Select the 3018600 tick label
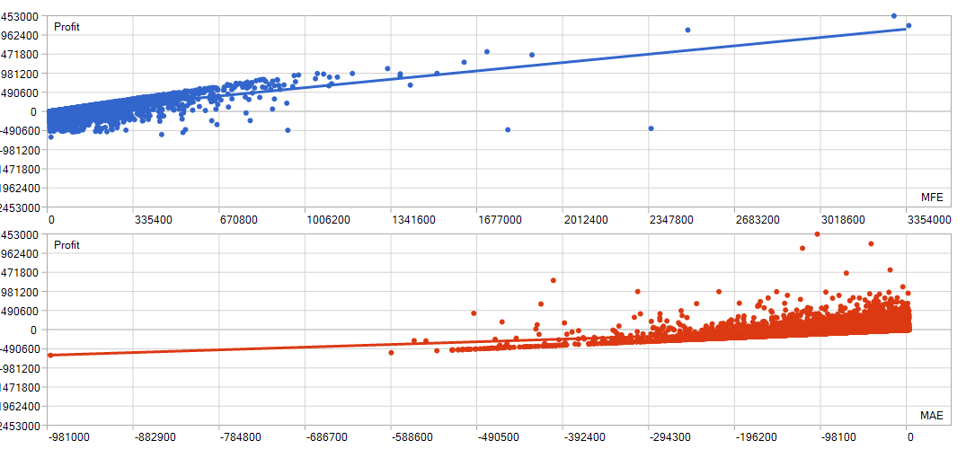The height and width of the screenshot is (449, 966). pyautogui.click(x=842, y=219)
